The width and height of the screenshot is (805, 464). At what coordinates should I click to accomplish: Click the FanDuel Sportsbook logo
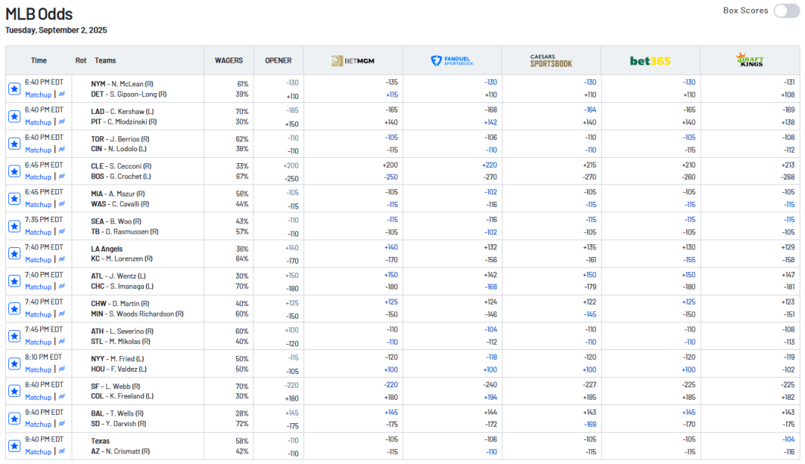(x=452, y=61)
